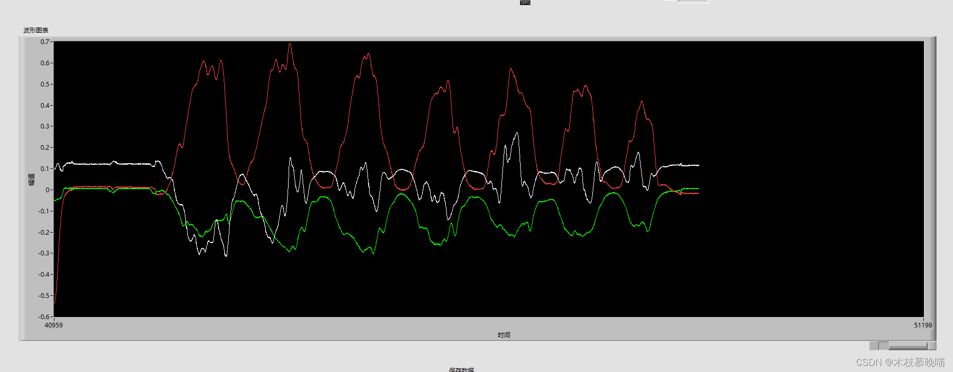This screenshot has width=953, height=372.
Task: Click the TDMS indicator icon
Action: coord(525,3)
